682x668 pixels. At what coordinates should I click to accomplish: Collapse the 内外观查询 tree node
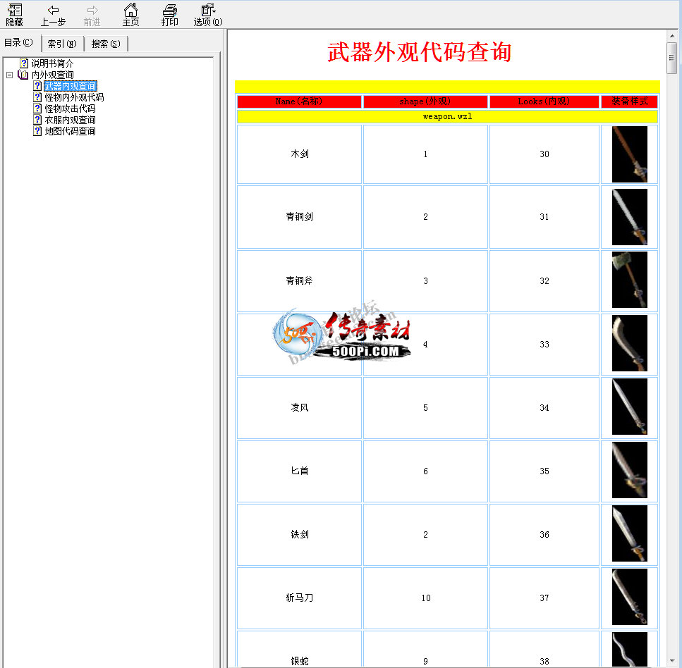point(10,75)
